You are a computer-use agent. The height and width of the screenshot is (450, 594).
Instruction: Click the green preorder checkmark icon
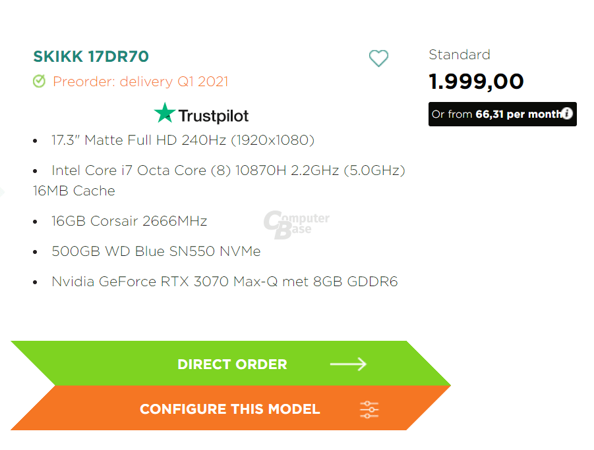39,81
